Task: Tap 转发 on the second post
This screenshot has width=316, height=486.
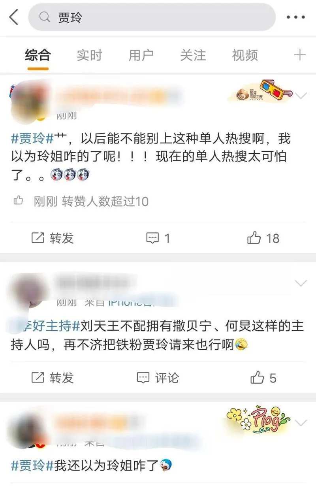Action: click(x=53, y=378)
